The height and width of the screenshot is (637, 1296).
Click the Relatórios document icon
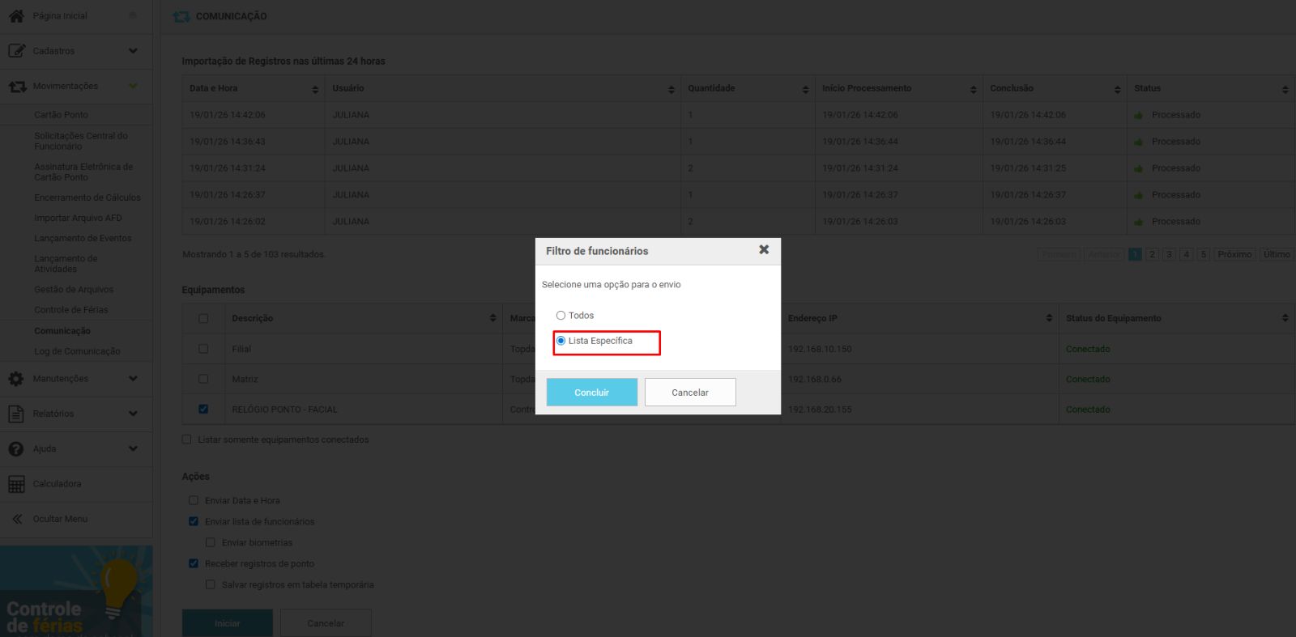(16, 414)
